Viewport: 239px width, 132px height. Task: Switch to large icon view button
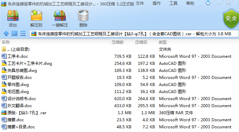coord(15,34)
